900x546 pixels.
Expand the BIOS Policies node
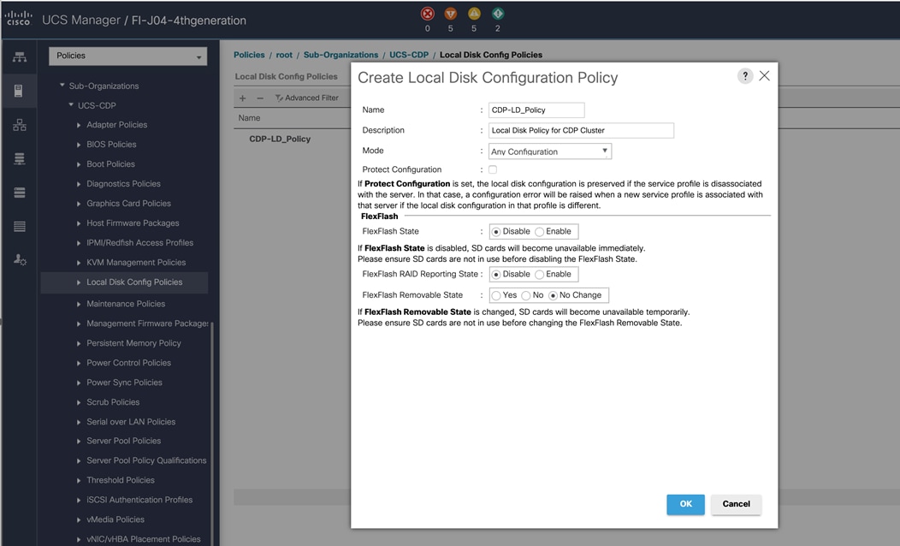79,145
